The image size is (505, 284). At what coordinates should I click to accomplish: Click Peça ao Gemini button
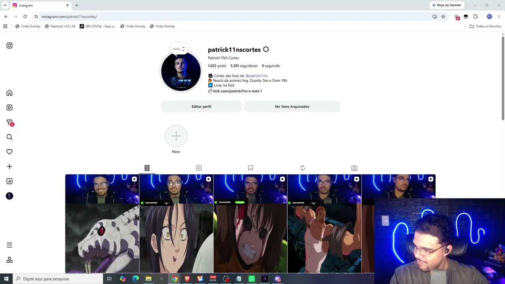(x=447, y=5)
